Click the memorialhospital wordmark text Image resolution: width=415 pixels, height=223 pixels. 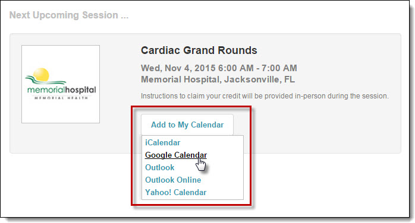pyautogui.click(x=61, y=90)
